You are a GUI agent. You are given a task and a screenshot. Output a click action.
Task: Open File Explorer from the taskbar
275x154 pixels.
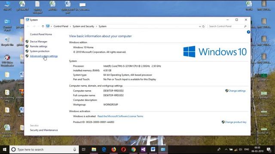[94, 149]
